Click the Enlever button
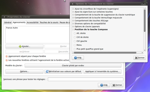Screen dimensions: 150x92 pos(24,52)
